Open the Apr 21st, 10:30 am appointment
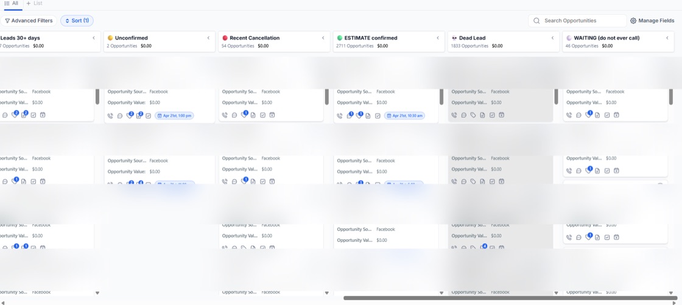 click(404, 116)
